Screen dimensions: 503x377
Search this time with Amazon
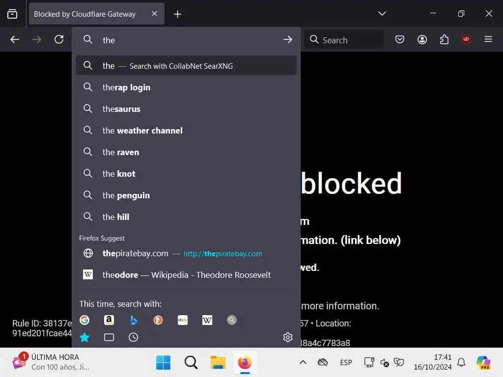109,320
